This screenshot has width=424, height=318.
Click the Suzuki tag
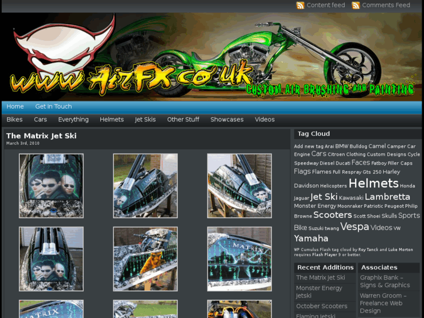click(316, 228)
